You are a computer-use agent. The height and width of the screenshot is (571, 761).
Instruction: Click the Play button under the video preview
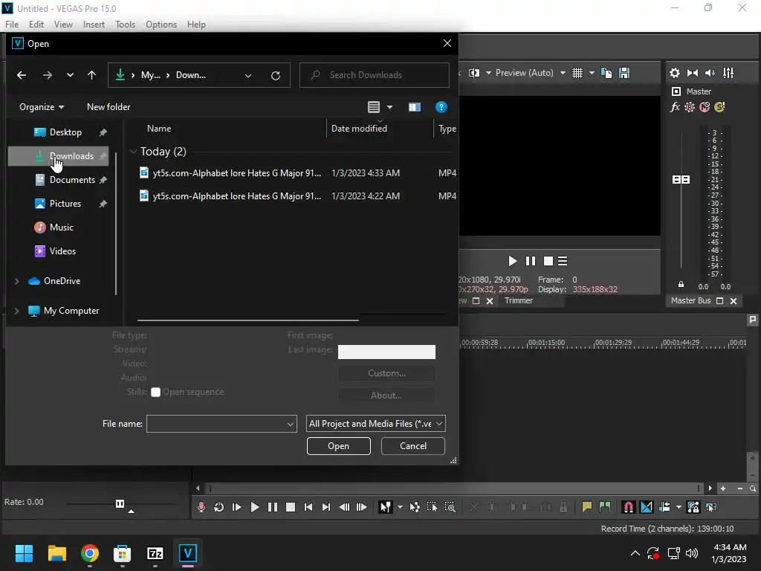tap(512, 261)
